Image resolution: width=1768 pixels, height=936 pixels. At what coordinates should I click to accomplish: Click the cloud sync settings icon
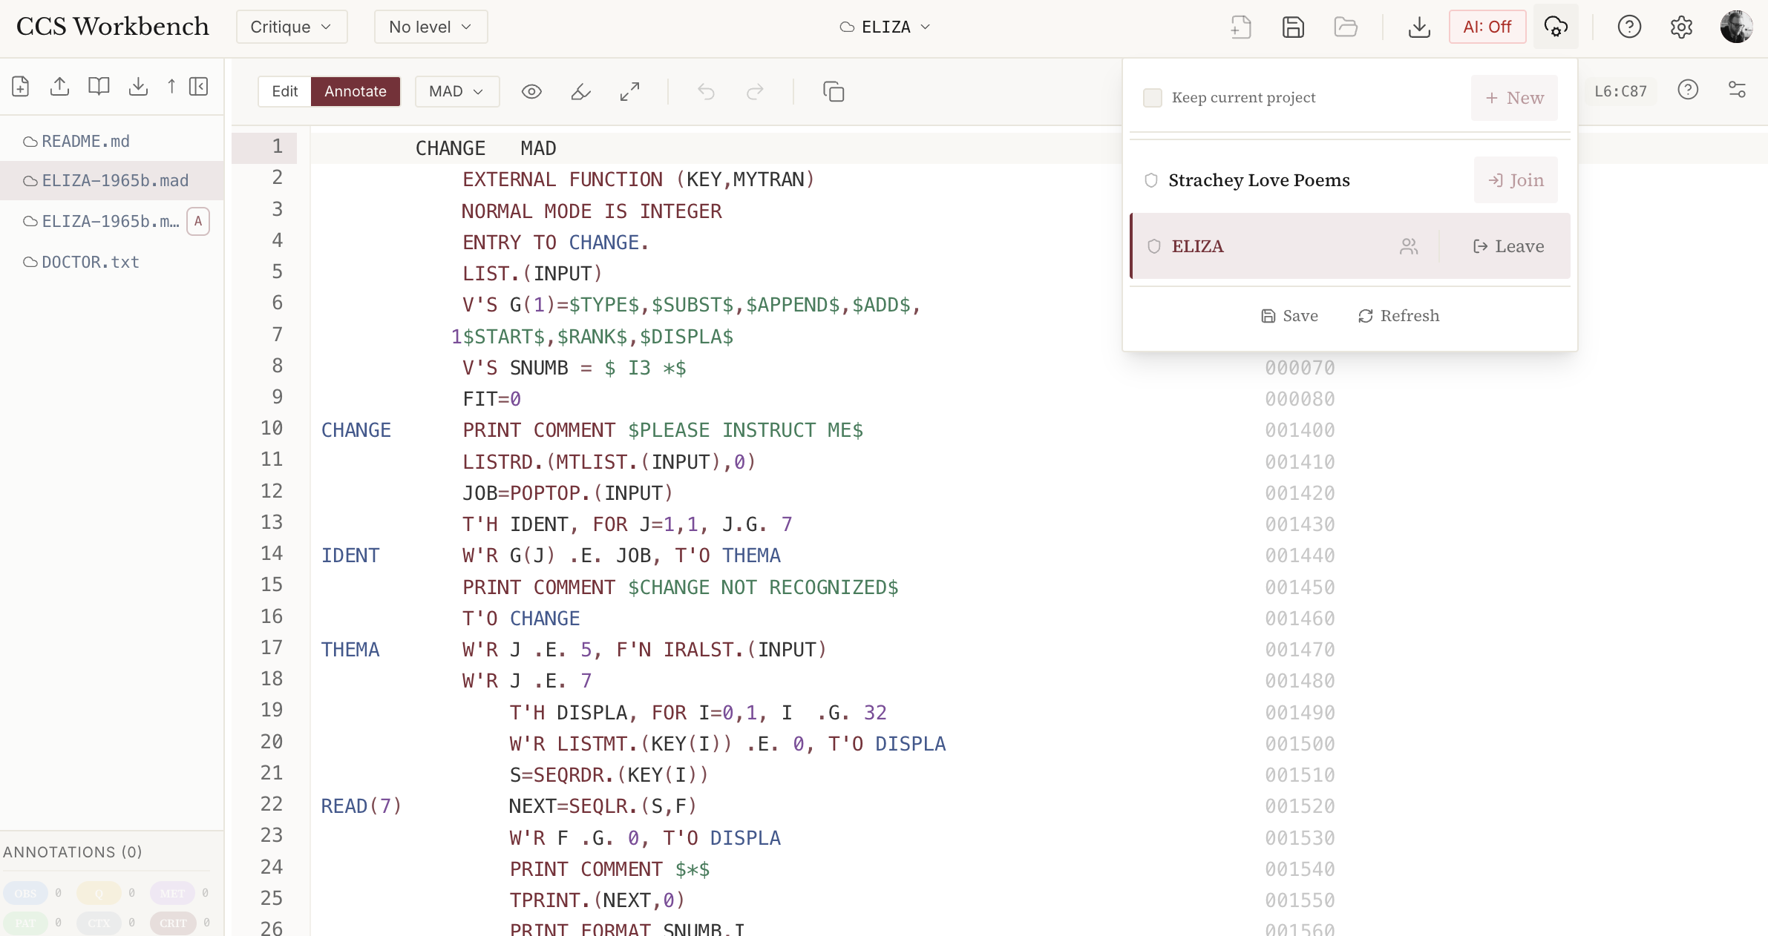(1556, 27)
